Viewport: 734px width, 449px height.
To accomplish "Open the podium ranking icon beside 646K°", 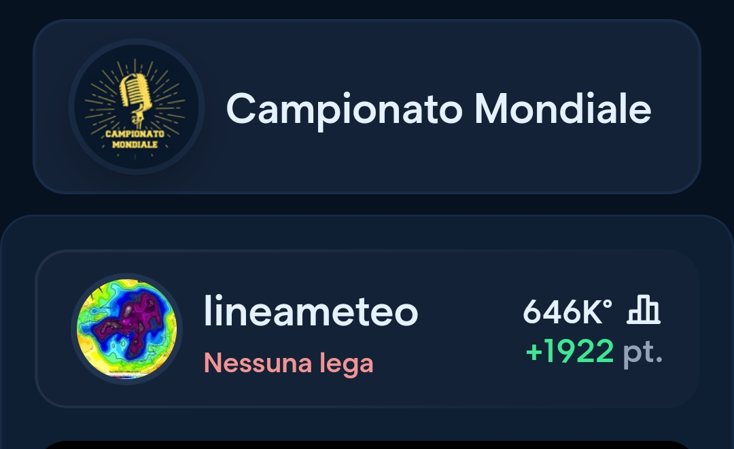I will click(643, 312).
